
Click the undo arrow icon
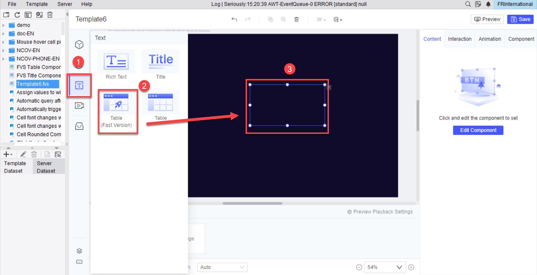[234, 19]
